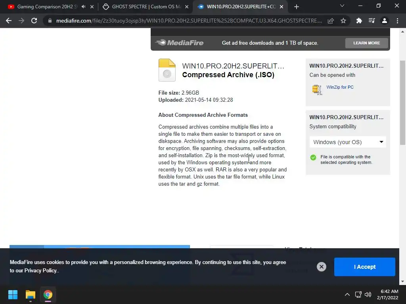The image size is (406, 304).
Task: Click the I Accept cookies button
Action: point(365,267)
